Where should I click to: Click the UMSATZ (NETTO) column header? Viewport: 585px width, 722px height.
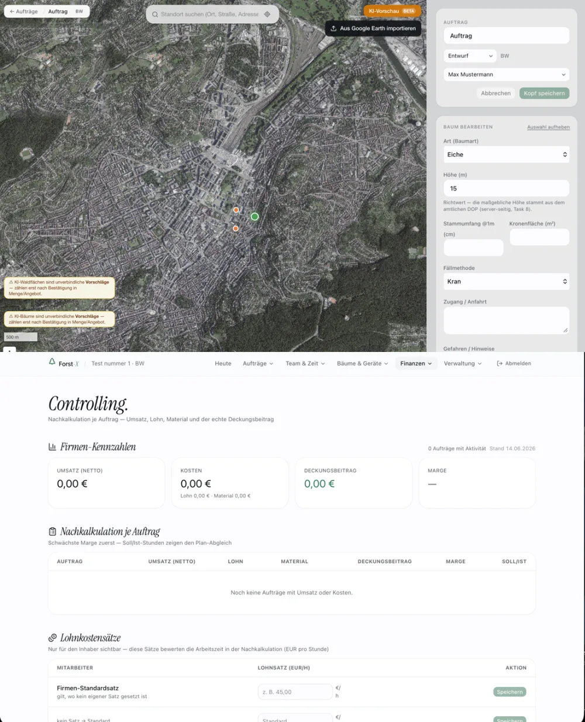[172, 561]
